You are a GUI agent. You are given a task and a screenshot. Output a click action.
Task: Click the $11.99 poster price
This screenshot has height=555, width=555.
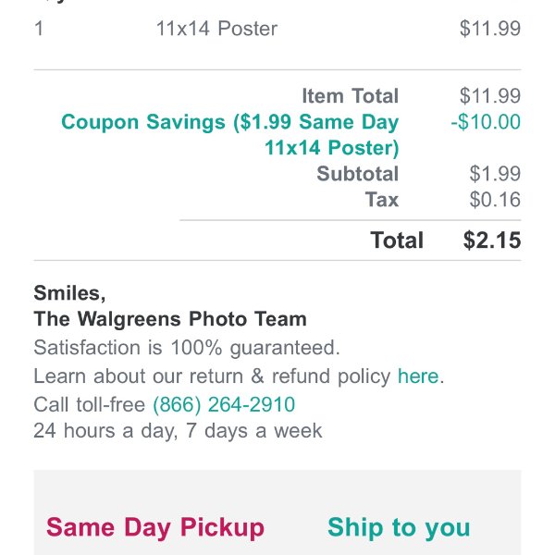490,29
